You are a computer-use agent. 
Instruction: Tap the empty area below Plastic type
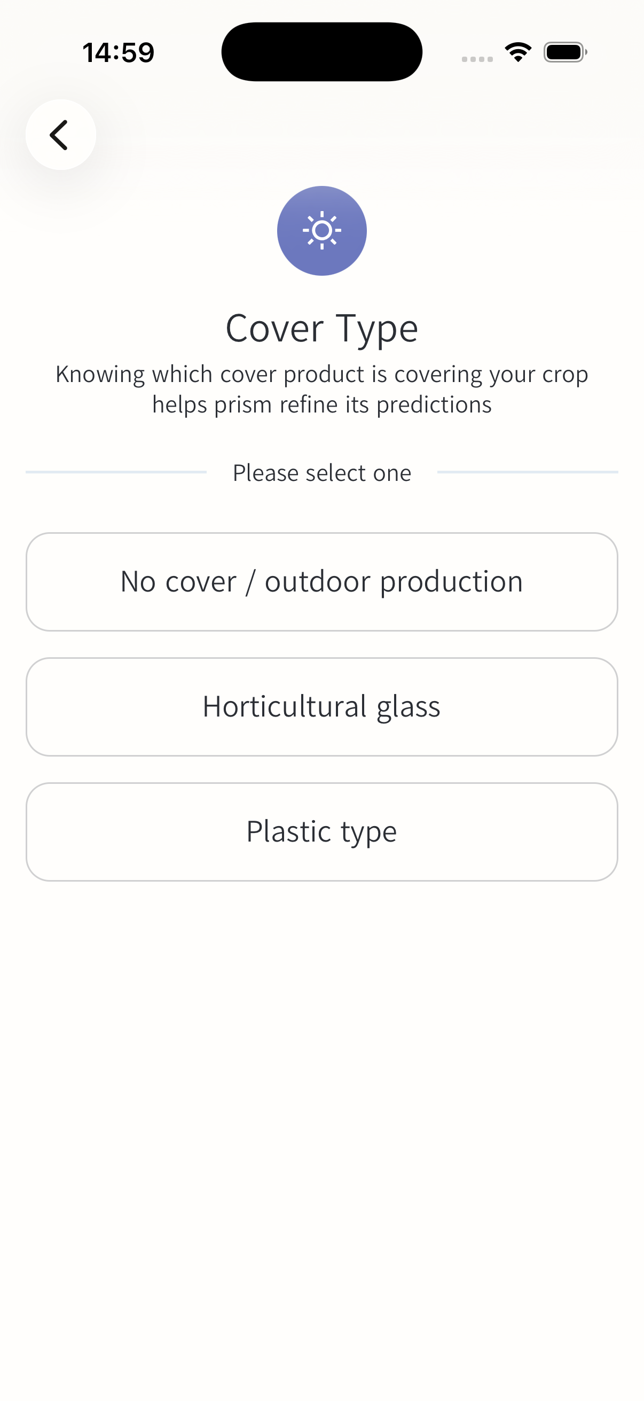pyautogui.click(x=321, y=1088)
